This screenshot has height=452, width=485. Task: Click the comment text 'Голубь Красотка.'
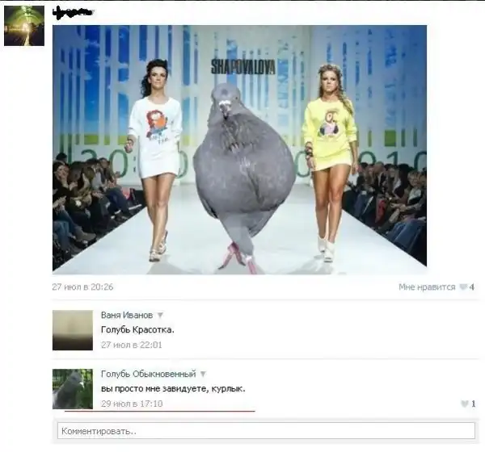tap(137, 330)
